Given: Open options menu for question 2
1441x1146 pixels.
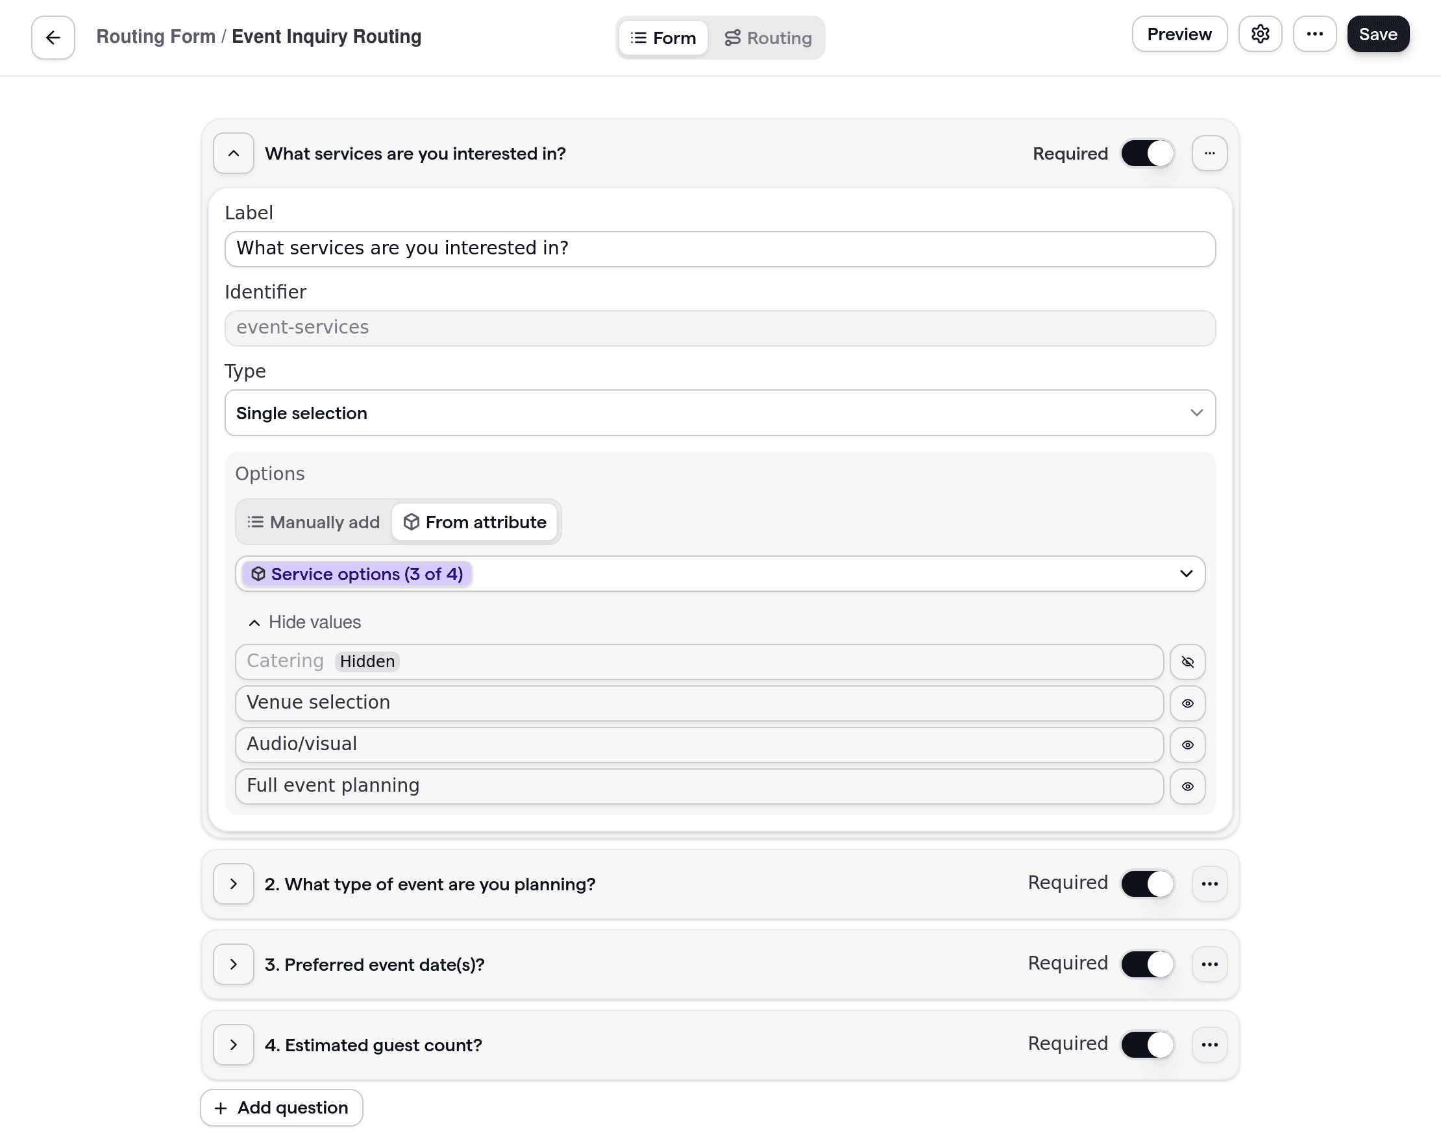Looking at the screenshot, I should pyautogui.click(x=1210, y=883).
